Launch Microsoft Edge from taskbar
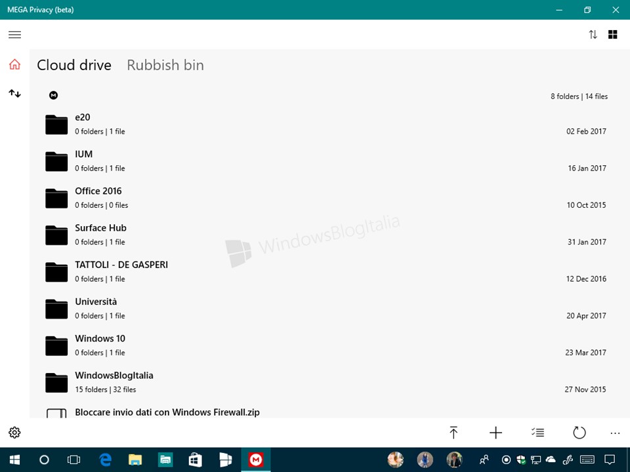The height and width of the screenshot is (472, 630). tap(105, 460)
